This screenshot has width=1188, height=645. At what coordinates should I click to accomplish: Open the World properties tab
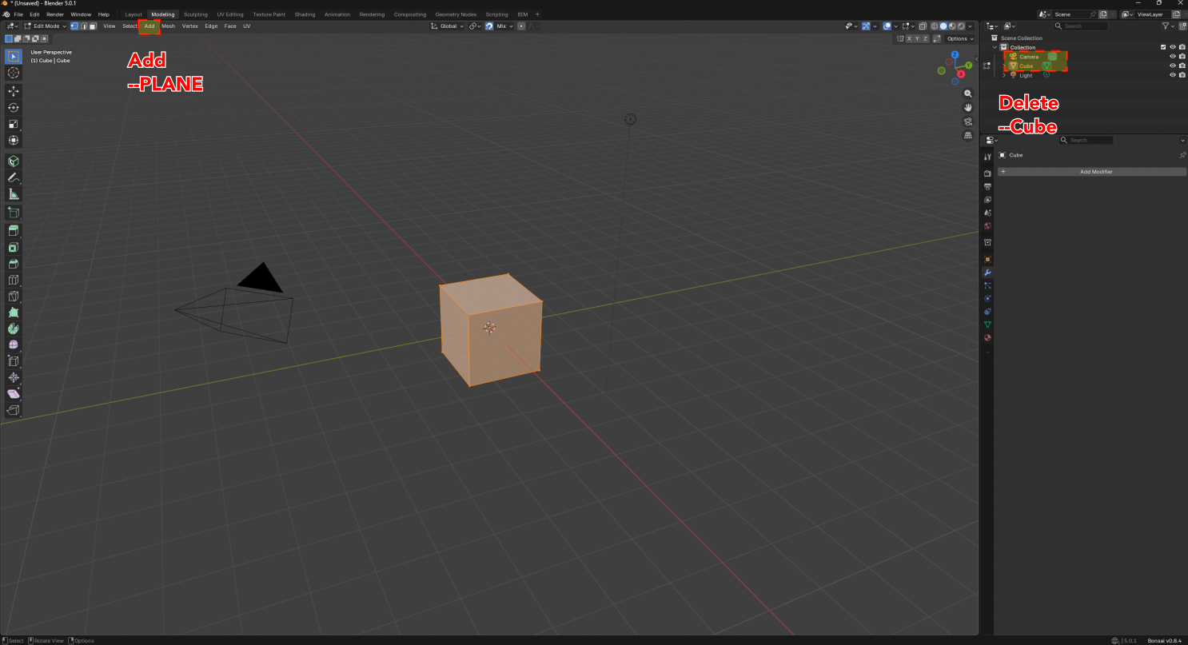987,226
